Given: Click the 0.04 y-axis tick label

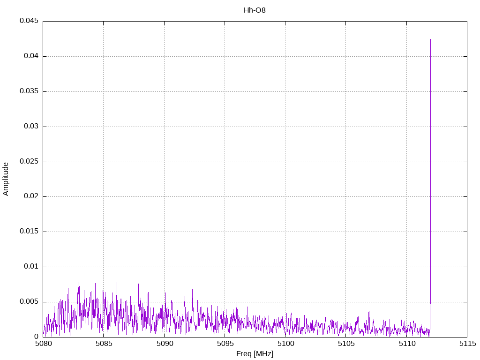Looking at the screenshot, I should click(30, 56).
